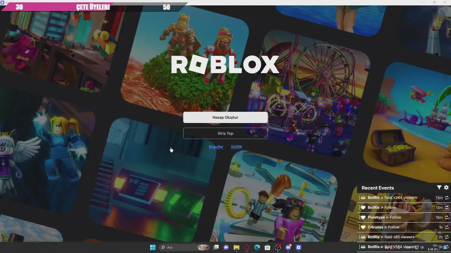Open Task View from the taskbar

tap(216, 247)
